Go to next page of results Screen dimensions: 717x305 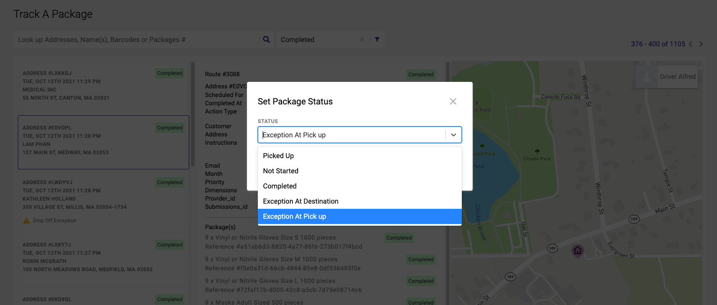(x=701, y=44)
